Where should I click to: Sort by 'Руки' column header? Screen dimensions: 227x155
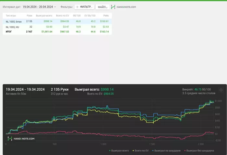click(x=30, y=16)
